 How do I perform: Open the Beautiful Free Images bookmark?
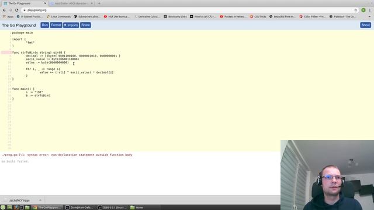click(282, 17)
